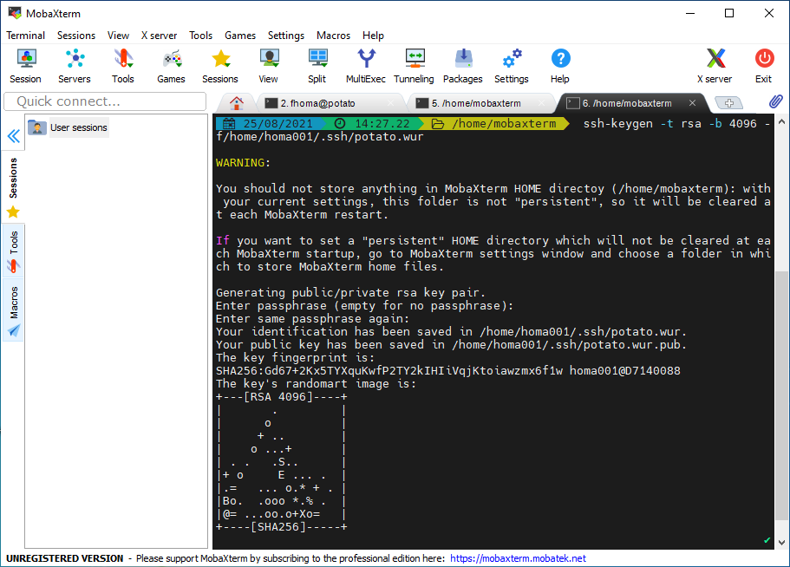The image size is (790, 567).
Task: Select the Sessions vertical sidebar tab
Action: click(13, 187)
